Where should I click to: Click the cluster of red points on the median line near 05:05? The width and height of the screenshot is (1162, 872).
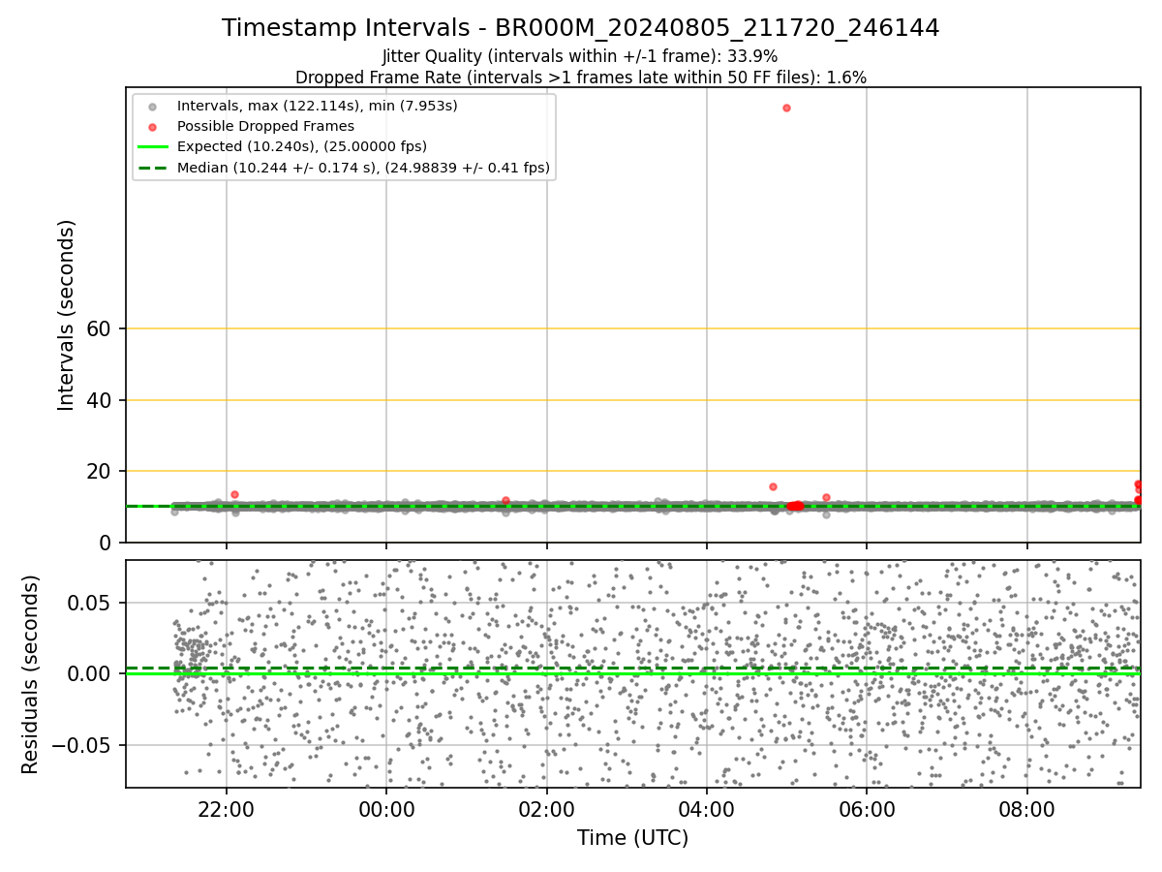tap(795, 506)
